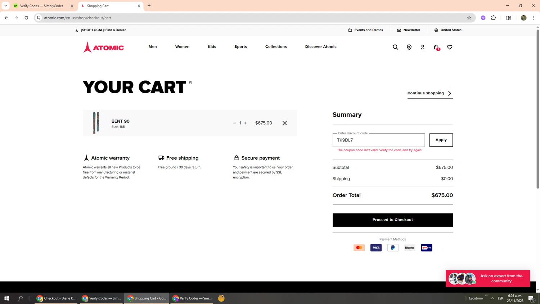Open BENT 90 product name link

click(120, 121)
